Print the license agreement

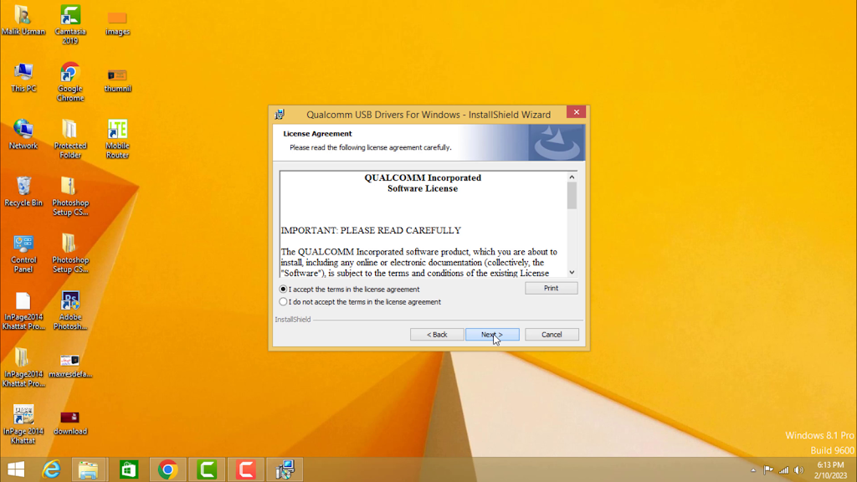tap(551, 288)
